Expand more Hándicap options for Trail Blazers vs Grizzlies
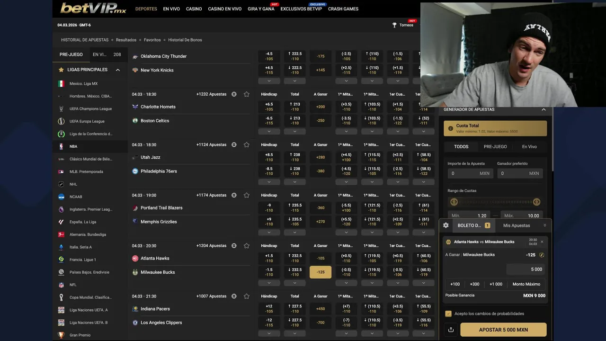 [269, 233]
